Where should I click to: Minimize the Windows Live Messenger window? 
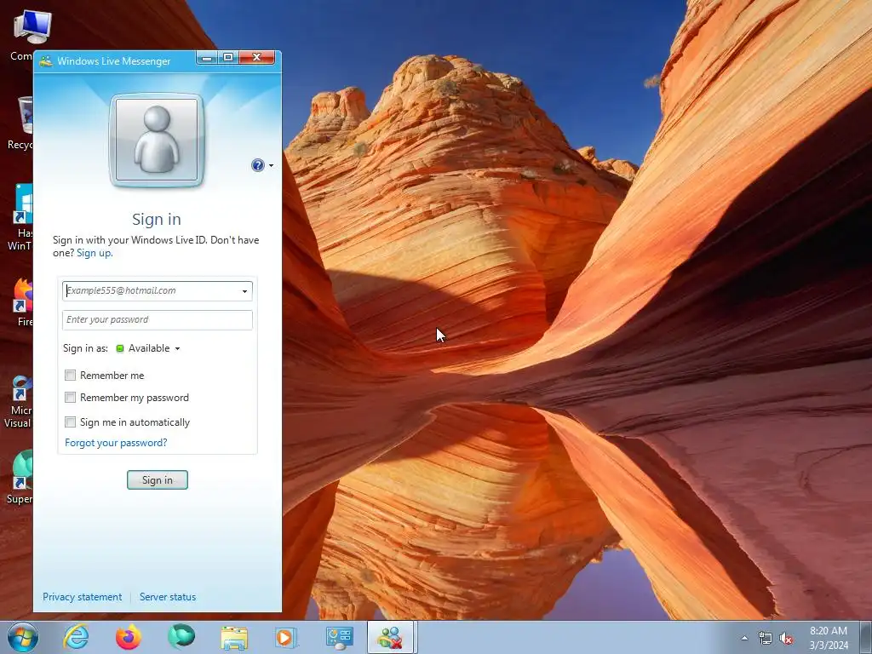[x=208, y=58]
